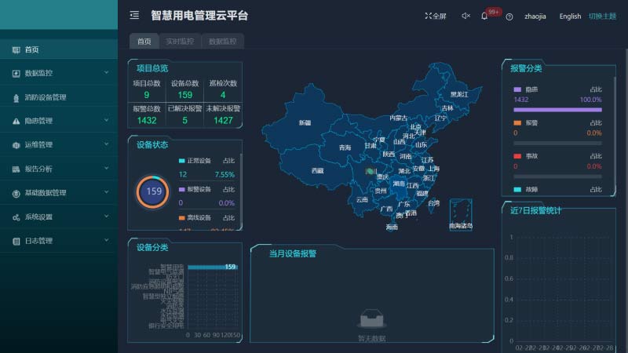628x353 pixels.
Task: Click the 全屏 fullscreen icon
Action: pos(429,16)
